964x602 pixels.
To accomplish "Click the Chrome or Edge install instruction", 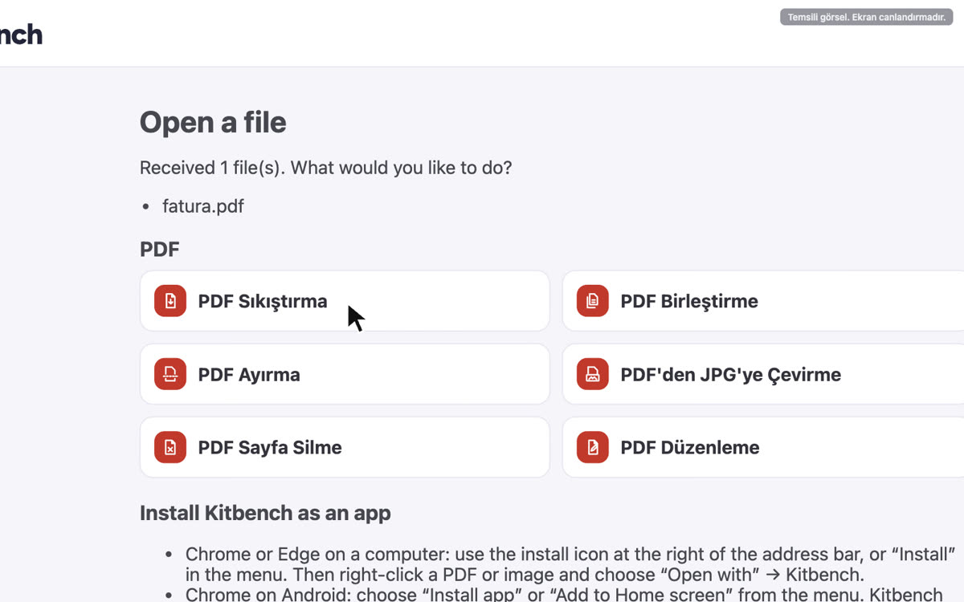I will (x=570, y=564).
